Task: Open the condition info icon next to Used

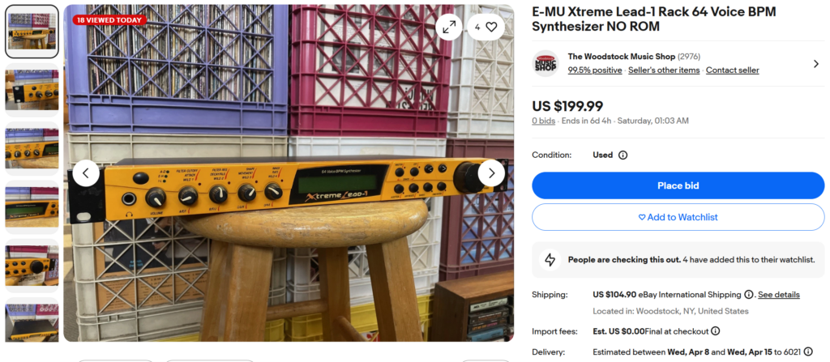Action: (623, 155)
